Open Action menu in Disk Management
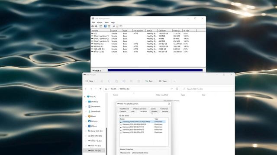This screenshot has height=155, width=277. [100, 22]
